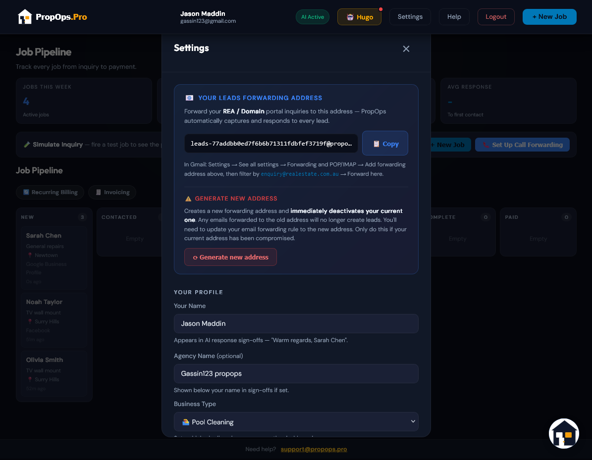Click the warning icon beside Generate New Address
The width and height of the screenshot is (592, 460).
188,199
